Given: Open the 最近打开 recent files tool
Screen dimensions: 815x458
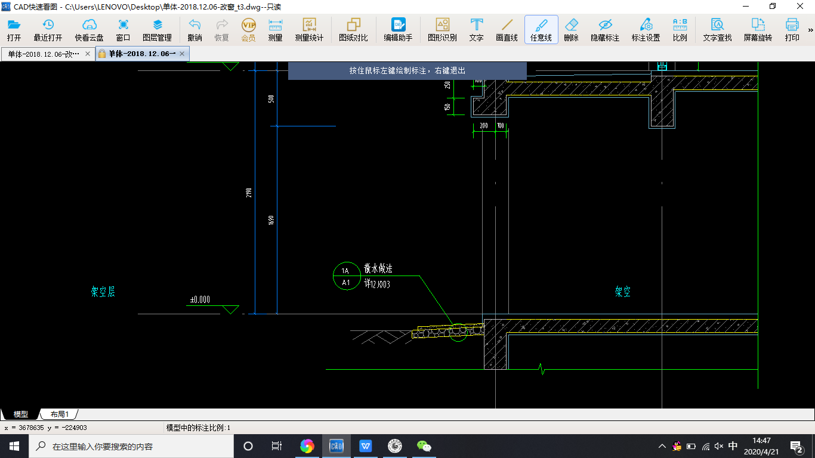Looking at the screenshot, I should [48, 30].
